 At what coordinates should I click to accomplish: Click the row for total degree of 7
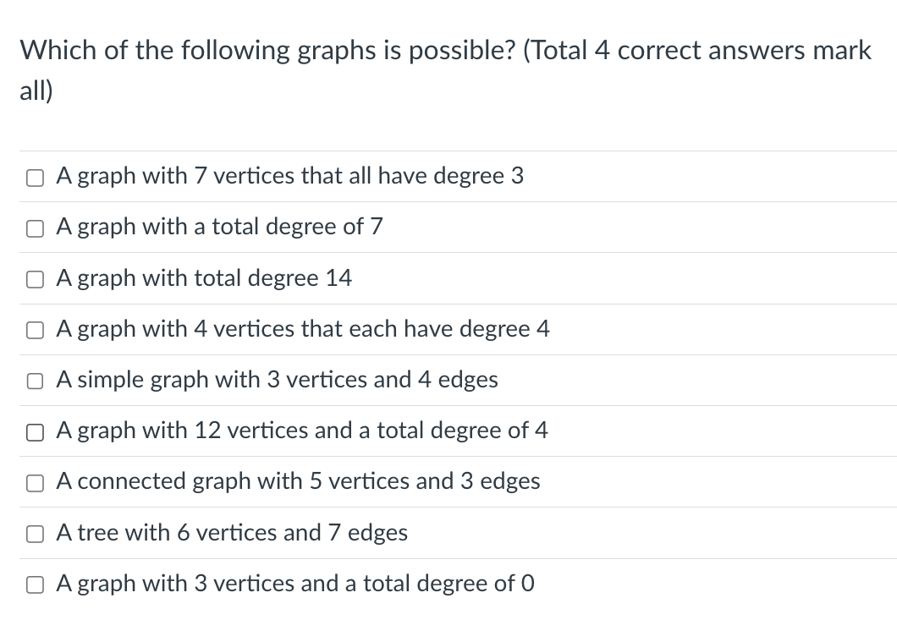click(219, 227)
